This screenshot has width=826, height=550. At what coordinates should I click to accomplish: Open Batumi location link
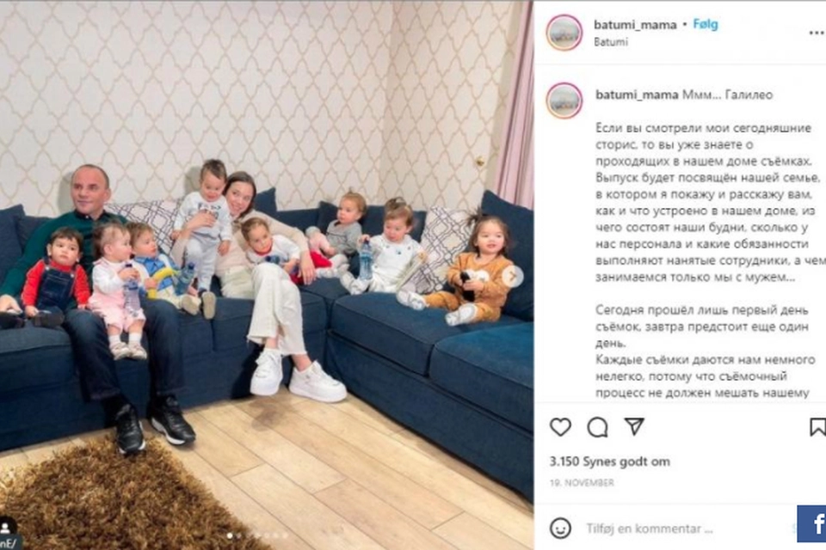point(611,42)
